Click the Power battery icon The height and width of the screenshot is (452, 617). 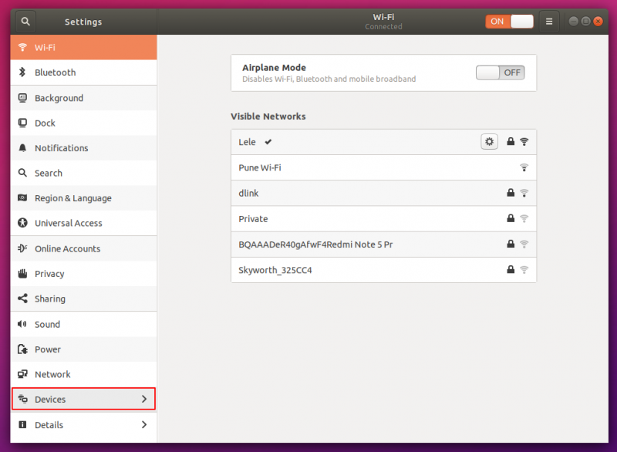tap(22, 349)
